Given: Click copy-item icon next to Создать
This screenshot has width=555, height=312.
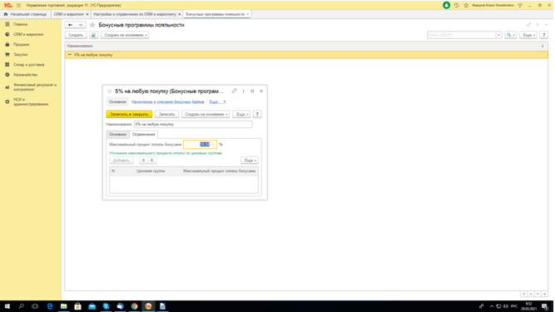Looking at the screenshot, I should coord(93,35).
